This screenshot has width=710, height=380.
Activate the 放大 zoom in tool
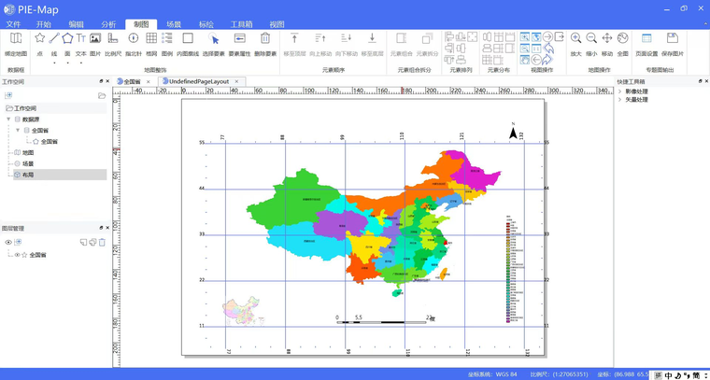[576, 44]
